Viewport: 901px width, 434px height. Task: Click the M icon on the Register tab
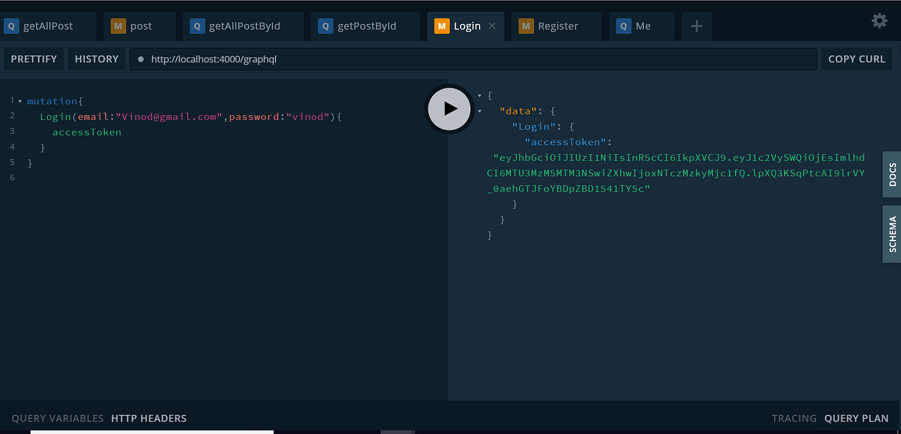pyautogui.click(x=525, y=26)
